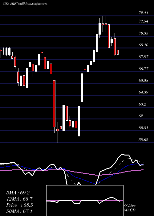This screenshot has width=154, height=216.
Task: Click the last red candle near 68.5
Action: pos(118,52)
